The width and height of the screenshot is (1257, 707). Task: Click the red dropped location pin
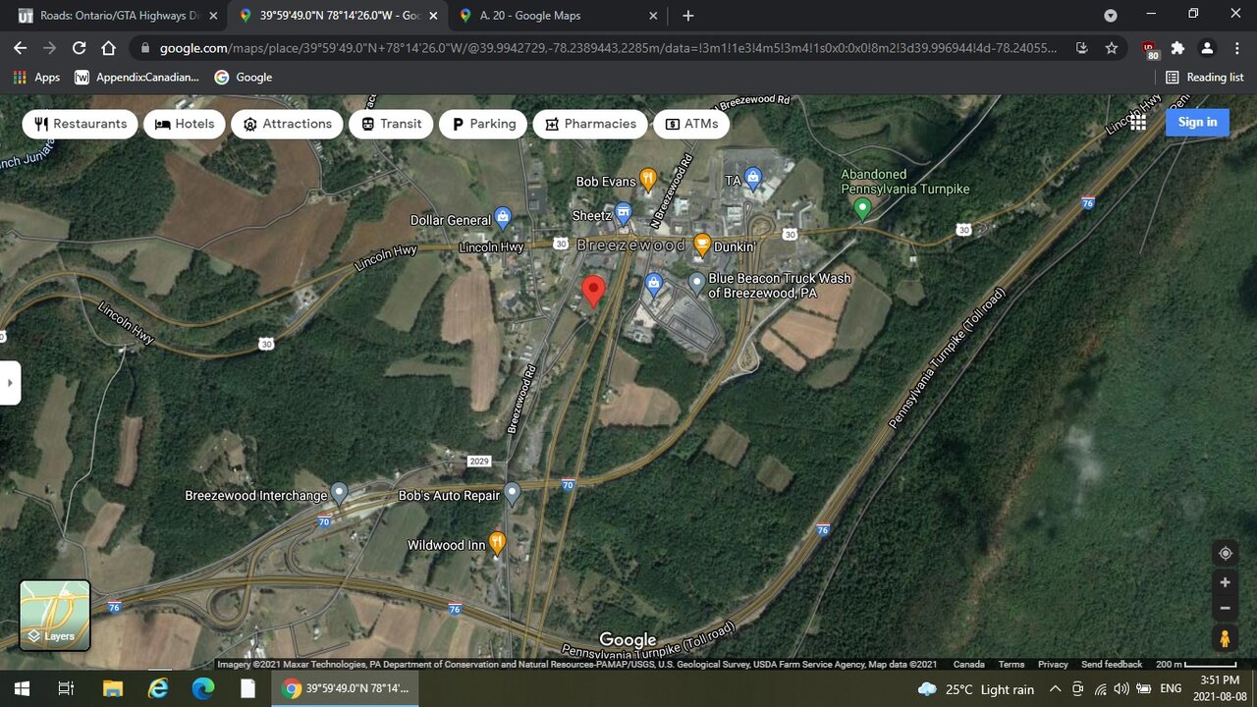(593, 291)
